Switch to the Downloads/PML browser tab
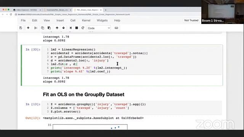244x137 pixels. [x=57, y=10]
